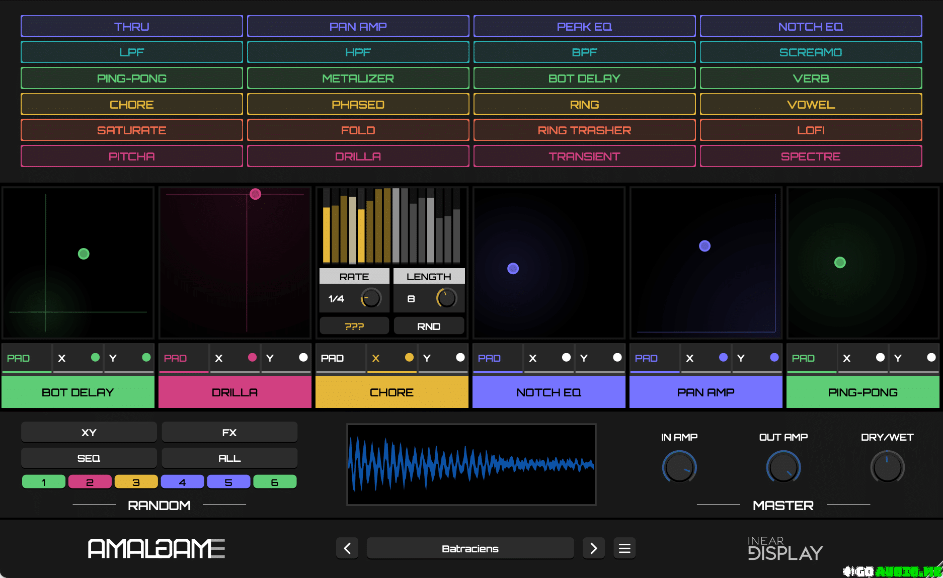Image resolution: width=943 pixels, height=578 pixels.
Task: Toggle X modulation dot on PING-PONG slot
Action: [x=880, y=357]
